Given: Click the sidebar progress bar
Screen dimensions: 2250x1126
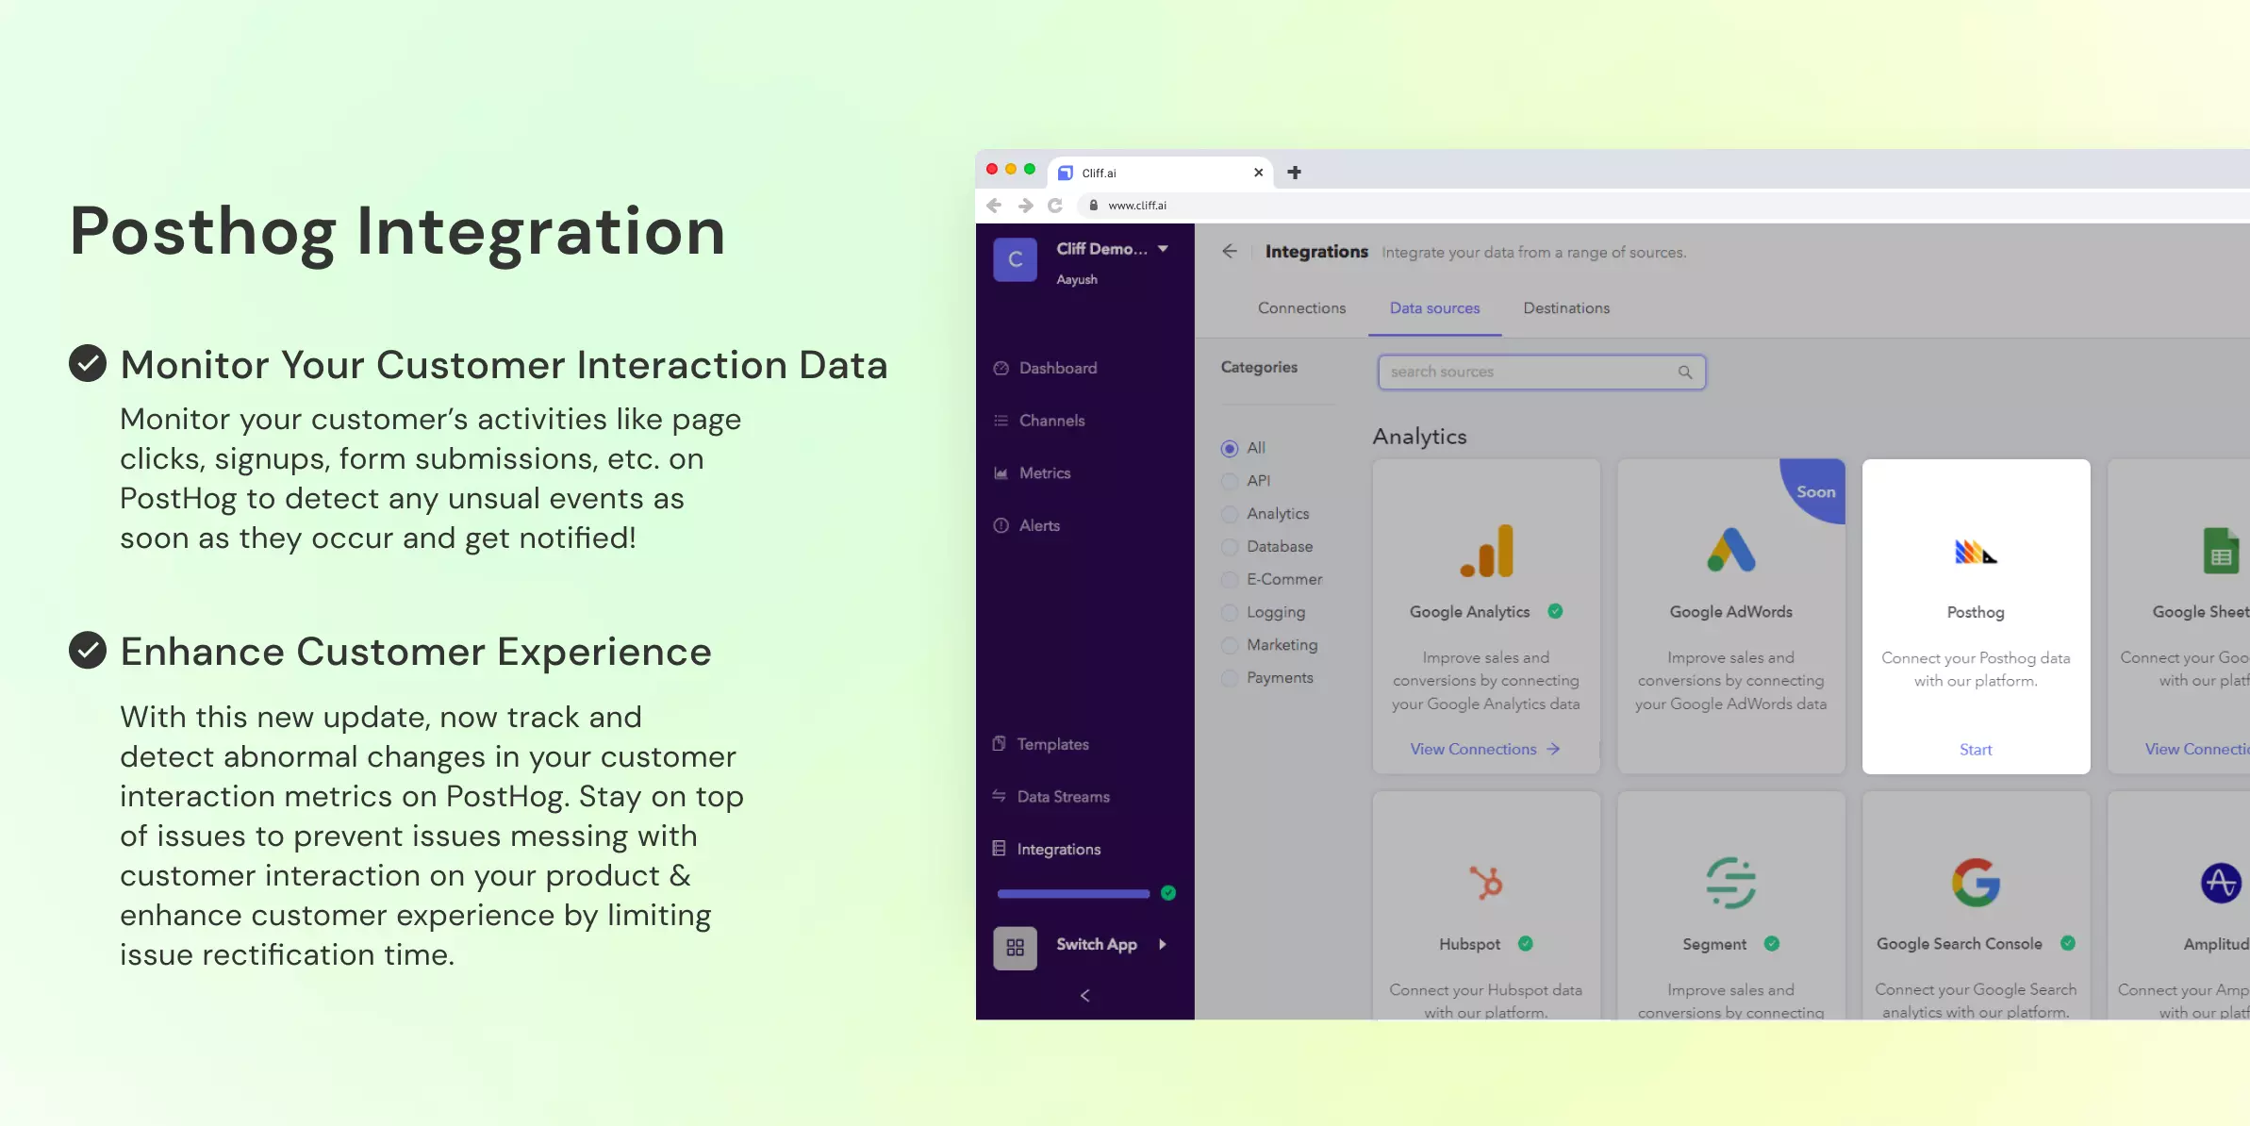Looking at the screenshot, I should point(1073,894).
